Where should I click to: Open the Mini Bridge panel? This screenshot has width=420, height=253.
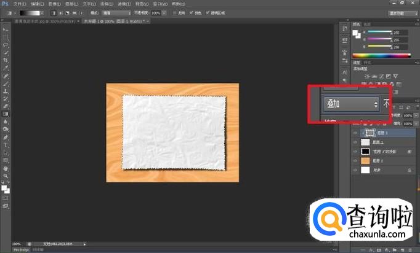[22, 250]
